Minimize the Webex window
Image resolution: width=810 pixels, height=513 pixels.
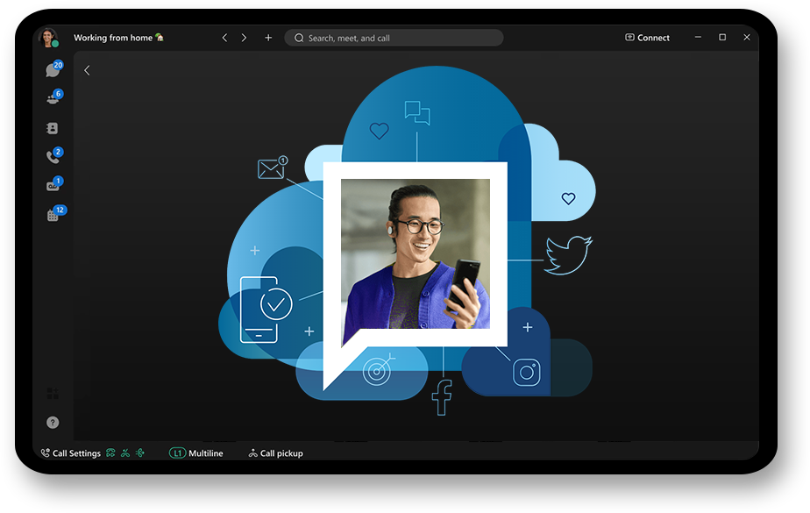pos(698,37)
